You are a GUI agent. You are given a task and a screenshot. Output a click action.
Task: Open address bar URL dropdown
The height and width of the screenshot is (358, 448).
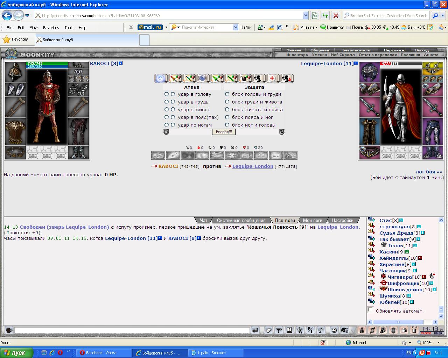click(x=306, y=15)
